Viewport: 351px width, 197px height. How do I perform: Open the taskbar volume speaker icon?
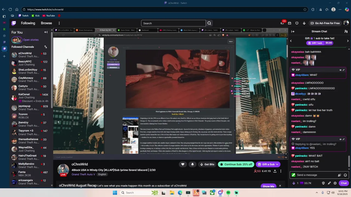[x=333, y=193]
